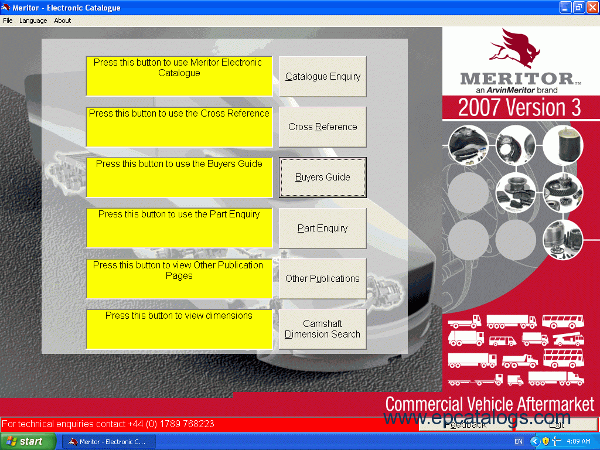Image resolution: width=600 pixels, height=450 pixels.
Task: Click the 4:09 AM clock
Action: click(x=578, y=442)
